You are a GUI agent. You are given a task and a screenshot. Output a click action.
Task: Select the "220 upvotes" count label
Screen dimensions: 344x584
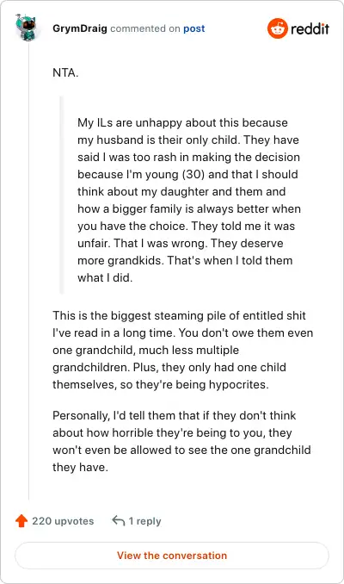63,520
